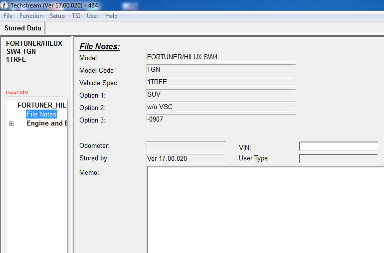Select the Stored Data tab

(23, 28)
